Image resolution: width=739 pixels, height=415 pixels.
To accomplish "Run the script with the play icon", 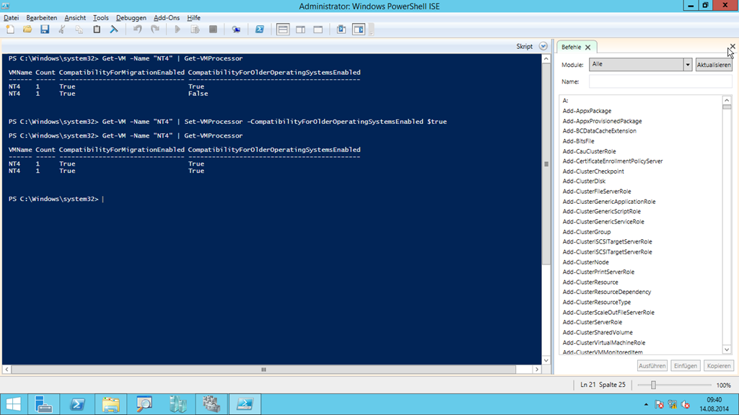I will pos(178,30).
